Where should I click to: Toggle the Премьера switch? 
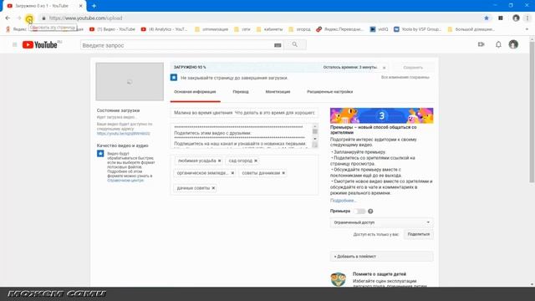coord(359,212)
